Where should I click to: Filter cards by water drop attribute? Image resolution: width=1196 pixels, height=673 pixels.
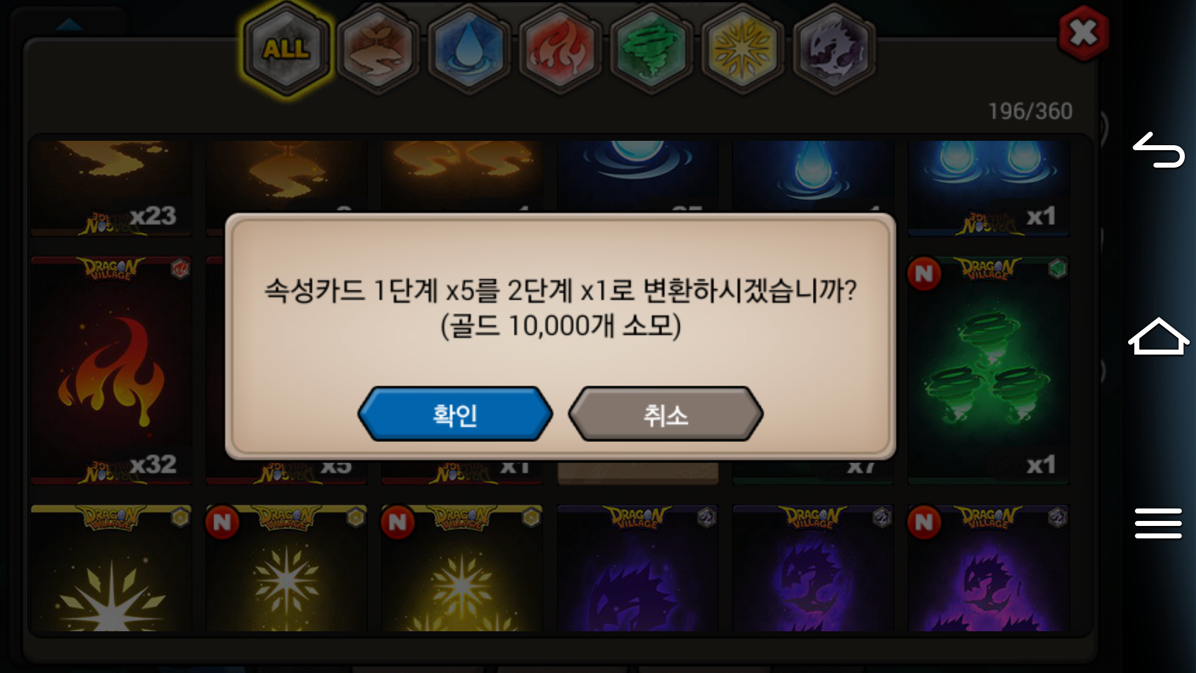coord(468,50)
